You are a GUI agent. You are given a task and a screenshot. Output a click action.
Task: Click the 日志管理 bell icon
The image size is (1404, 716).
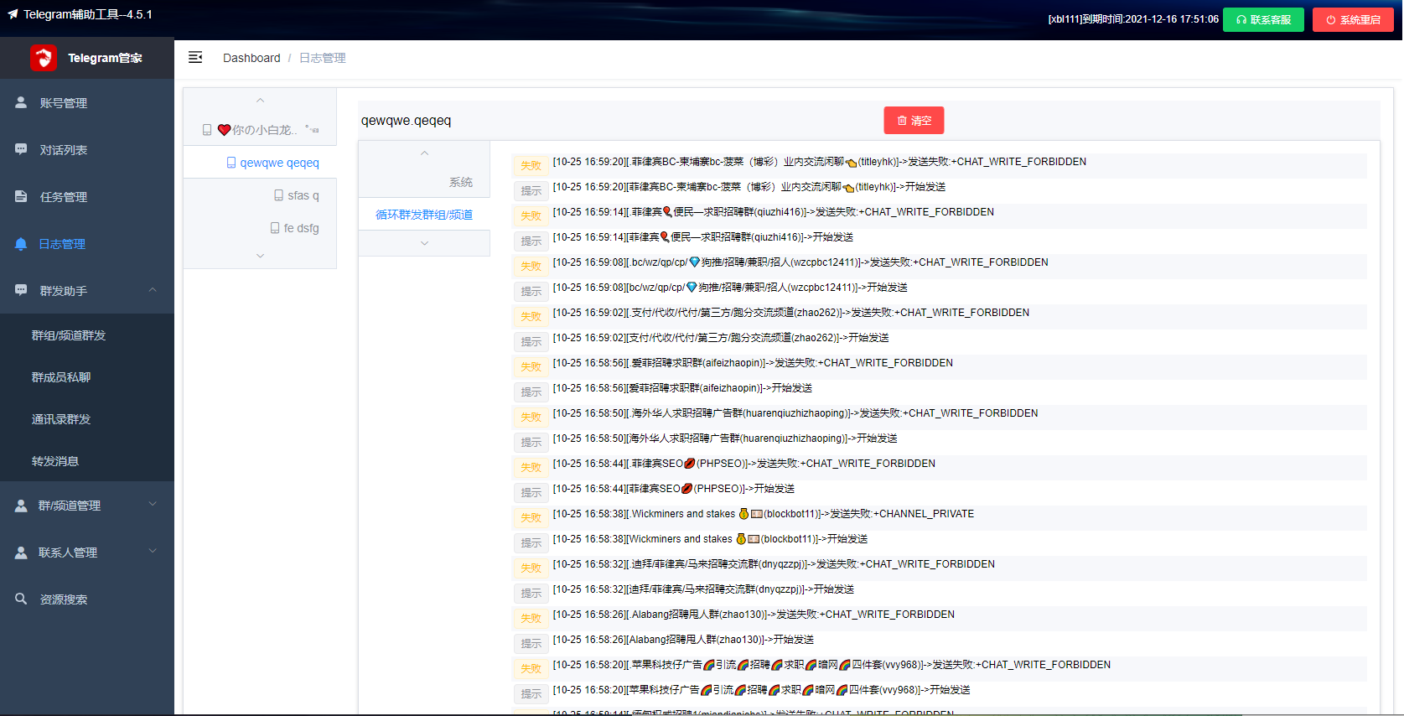(x=21, y=243)
